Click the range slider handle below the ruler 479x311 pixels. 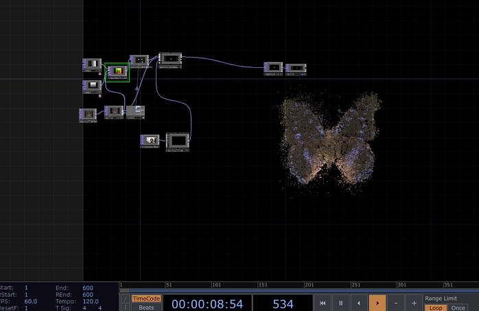pos(125,290)
